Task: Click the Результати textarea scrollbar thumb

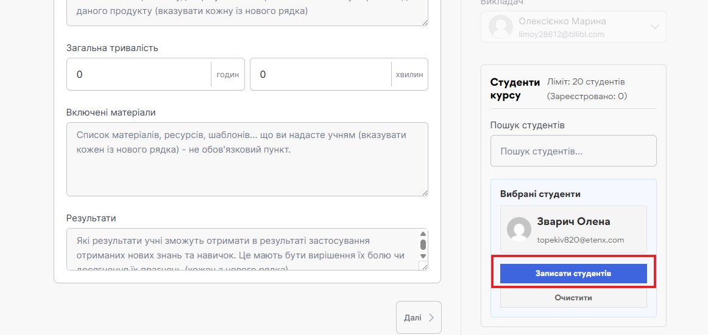Action: click(x=423, y=244)
